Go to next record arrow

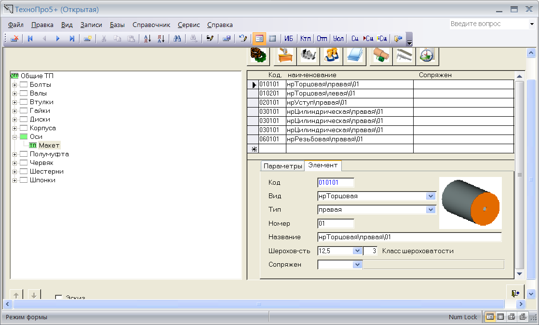pyautogui.click(x=58, y=39)
